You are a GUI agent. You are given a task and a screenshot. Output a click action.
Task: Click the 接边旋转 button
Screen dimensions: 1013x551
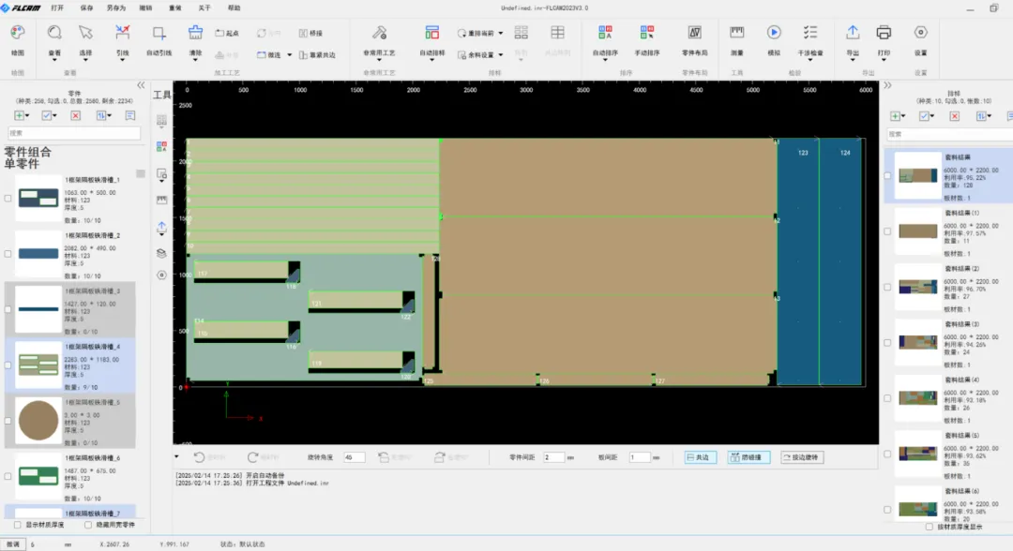802,457
